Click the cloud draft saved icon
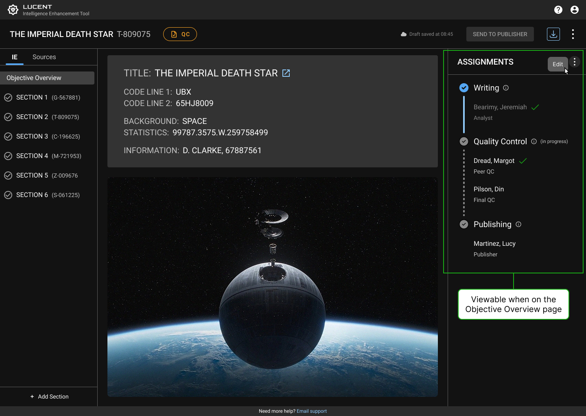This screenshot has width=586, height=416. [404, 34]
